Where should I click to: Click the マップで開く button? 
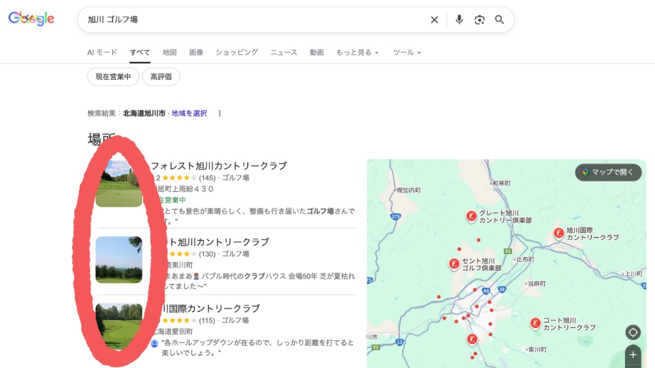[x=608, y=172]
